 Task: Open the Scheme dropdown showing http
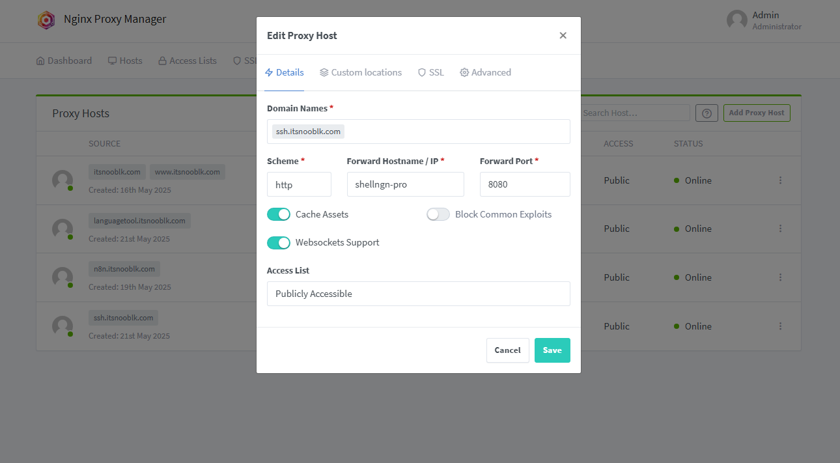point(299,184)
